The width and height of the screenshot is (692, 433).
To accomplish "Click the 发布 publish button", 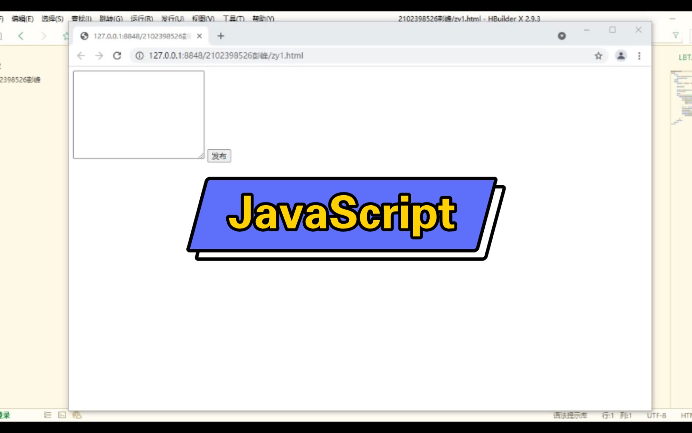I will click(x=219, y=156).
